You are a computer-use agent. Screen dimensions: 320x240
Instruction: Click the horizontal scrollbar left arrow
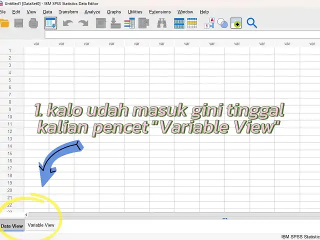(x=26, y=214)
